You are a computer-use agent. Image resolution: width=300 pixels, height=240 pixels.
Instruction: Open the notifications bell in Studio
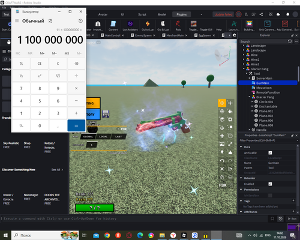click(x=287, y=14)
